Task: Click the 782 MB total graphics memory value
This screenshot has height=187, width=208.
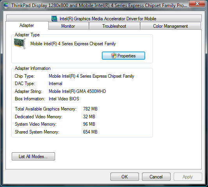Action: pos(90,109)
